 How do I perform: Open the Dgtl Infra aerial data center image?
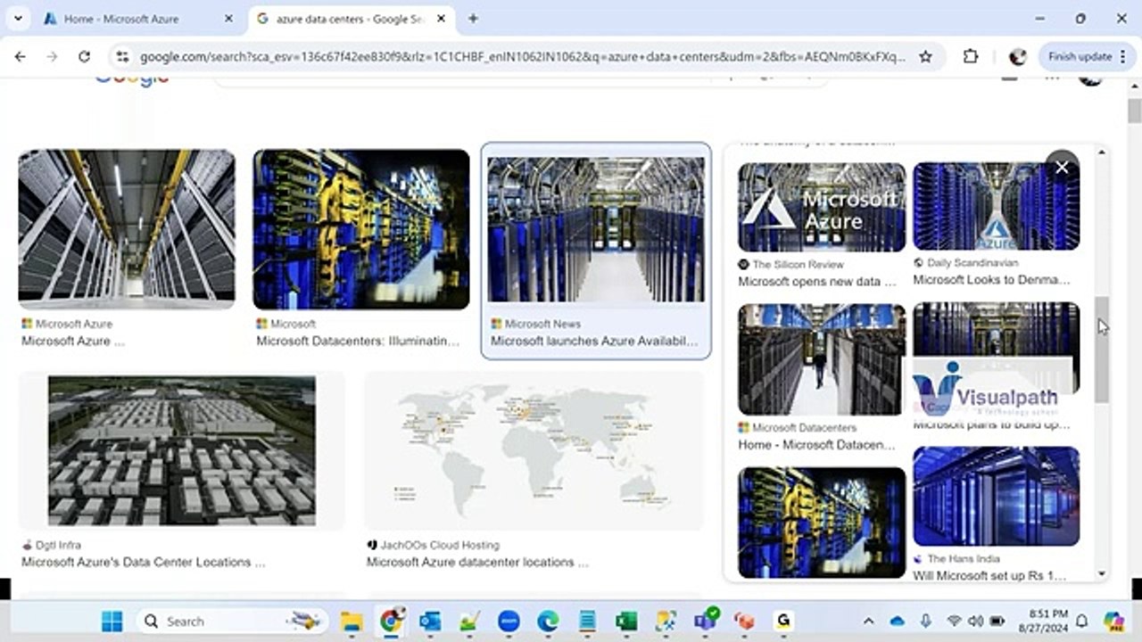[182, 450]
